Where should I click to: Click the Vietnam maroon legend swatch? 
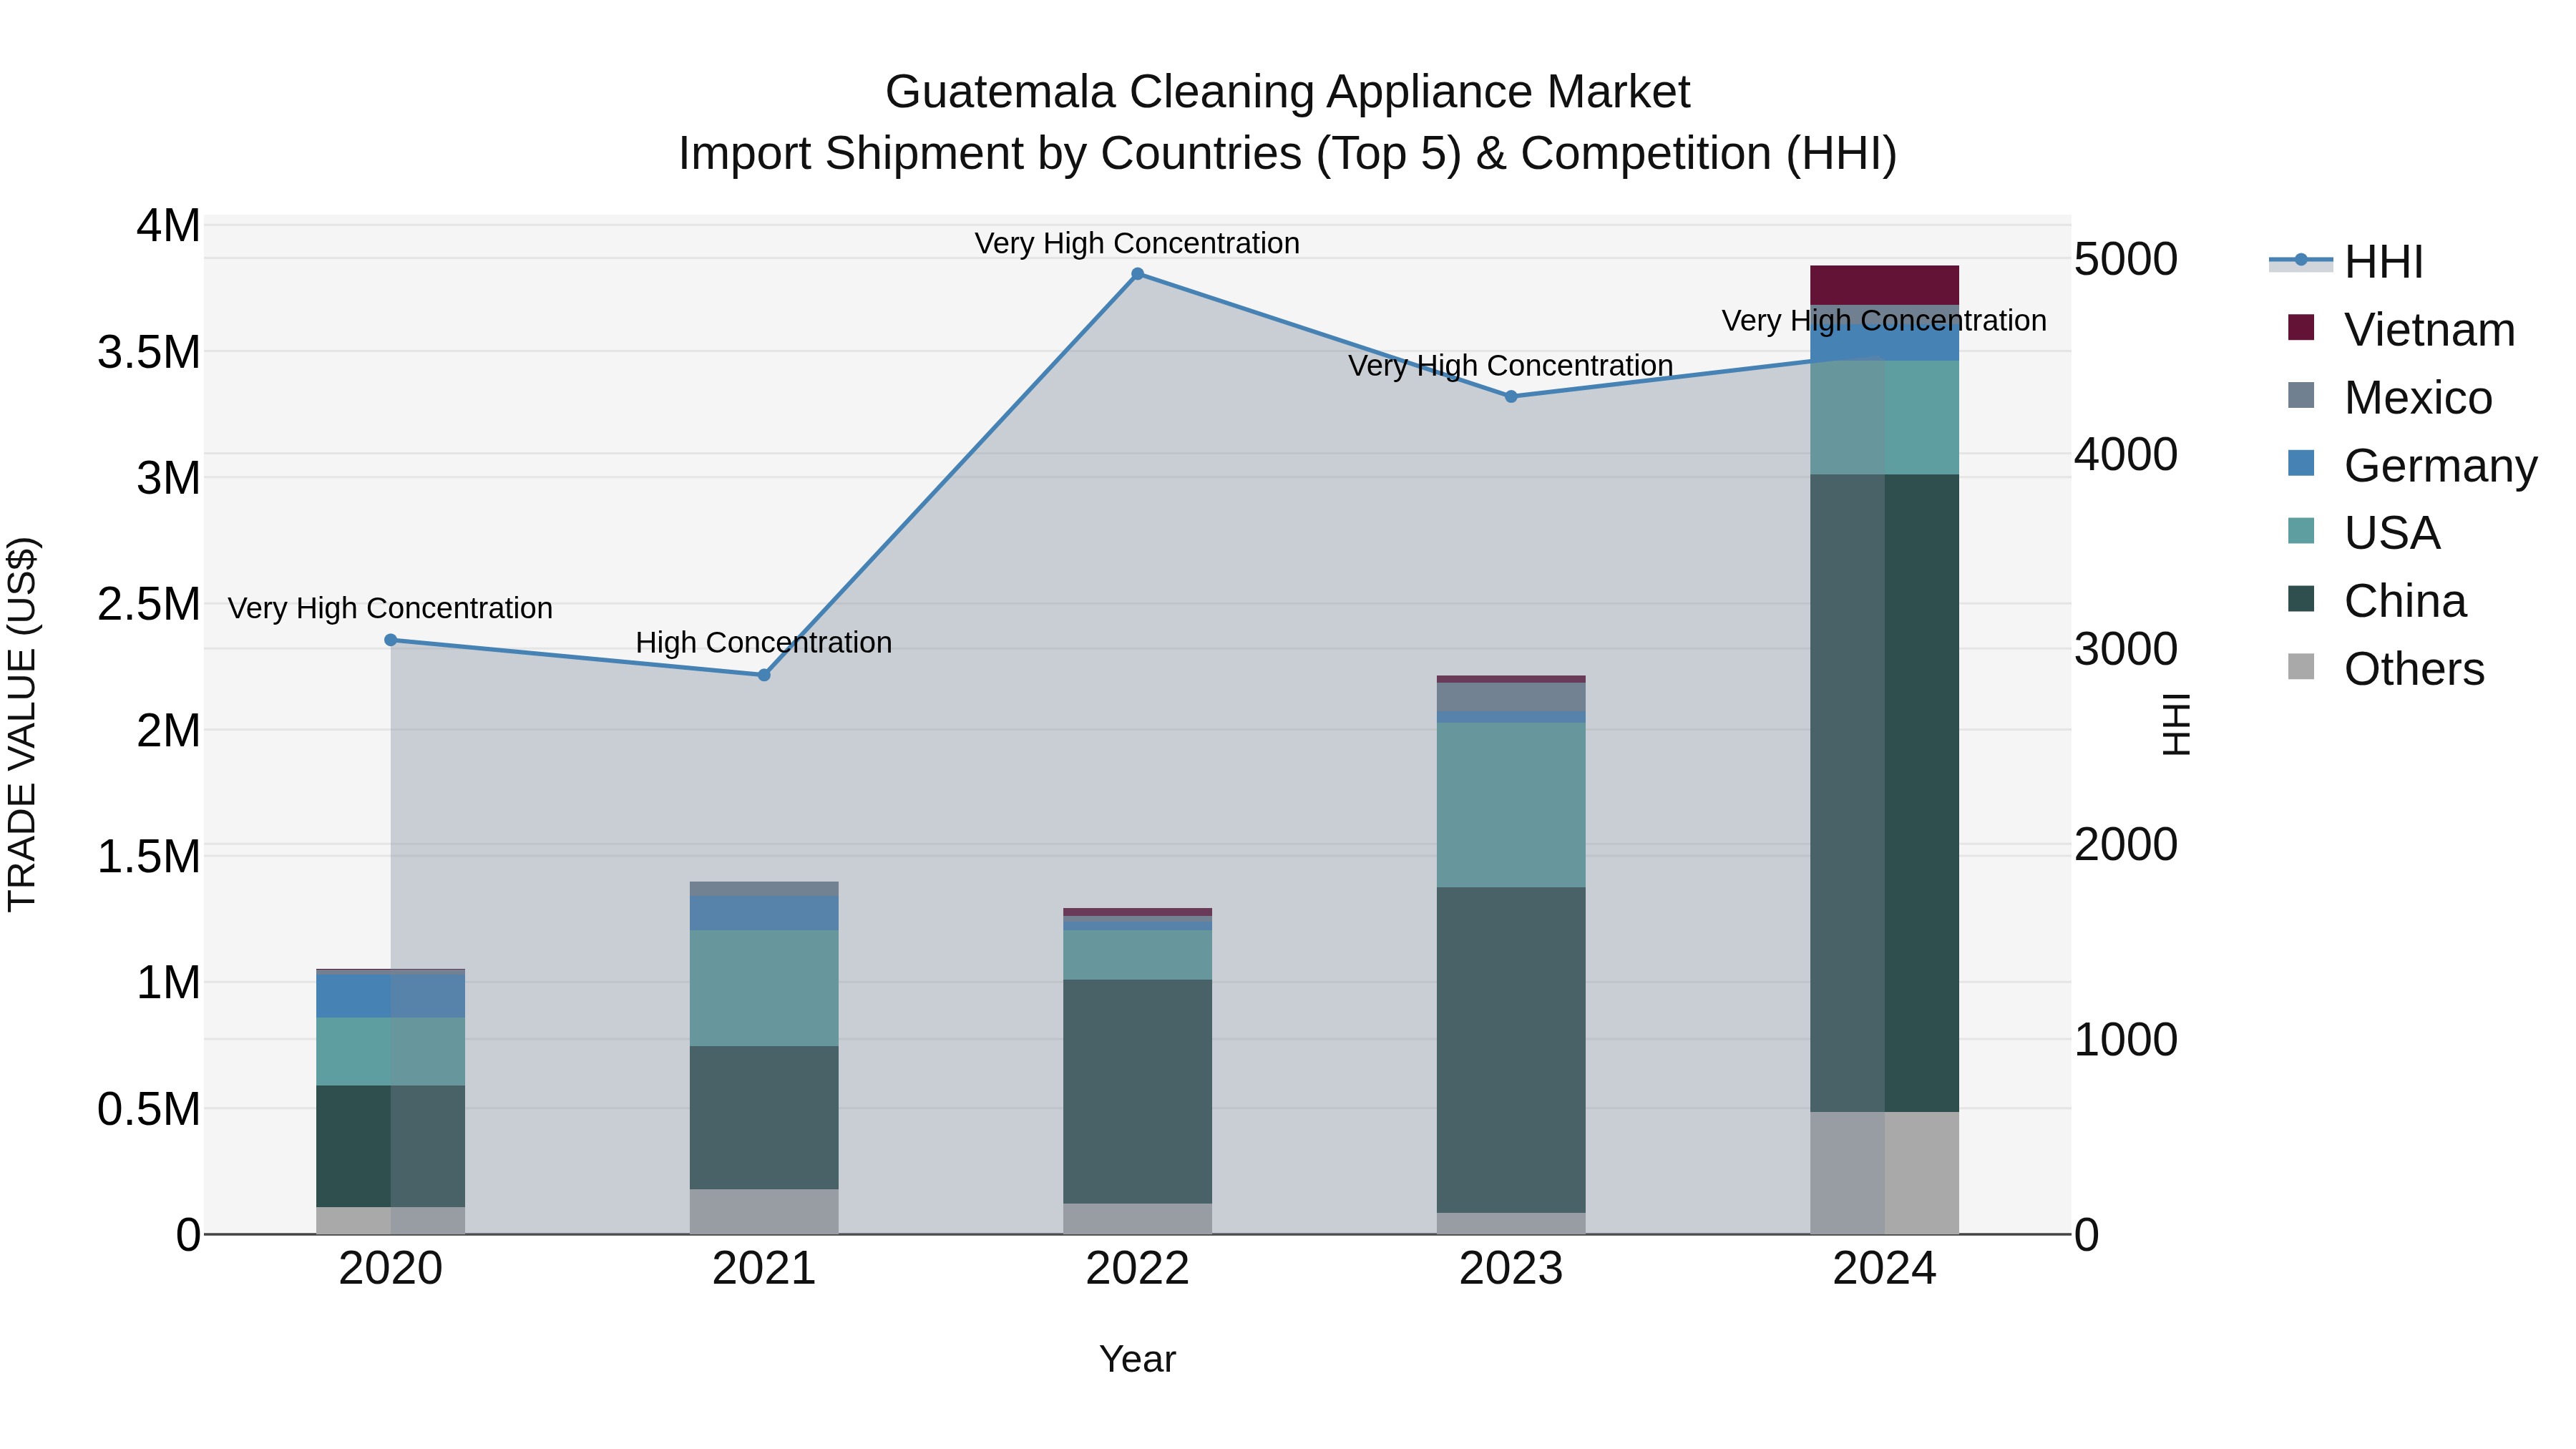point(2301,327)
